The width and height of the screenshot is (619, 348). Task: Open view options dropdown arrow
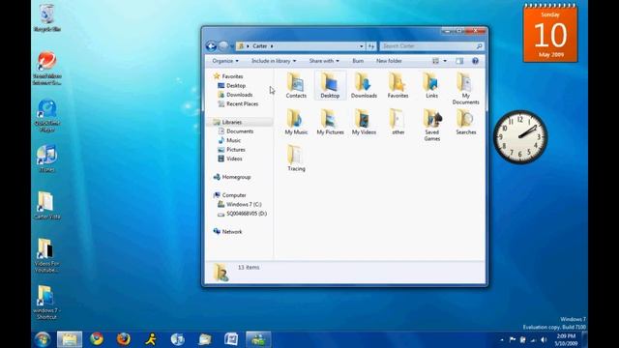(445, 61)
